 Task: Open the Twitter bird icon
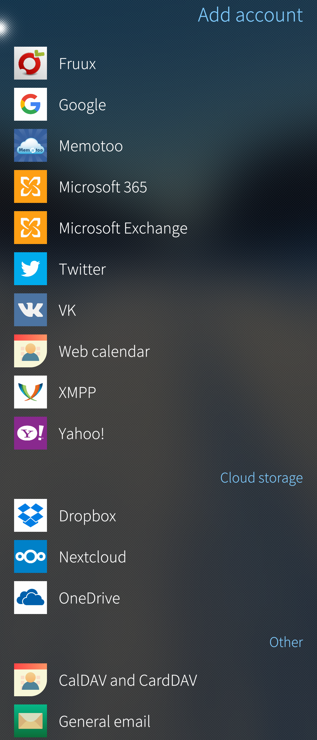point(31,269)
